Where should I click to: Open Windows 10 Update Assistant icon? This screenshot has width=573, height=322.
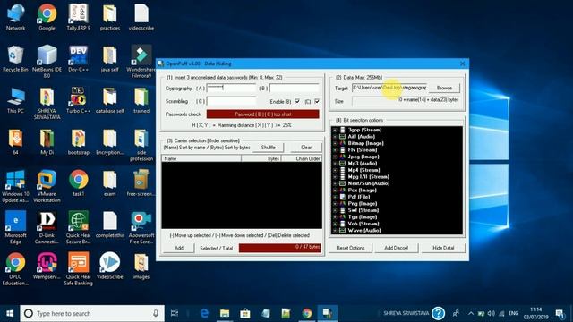point(15,186)
